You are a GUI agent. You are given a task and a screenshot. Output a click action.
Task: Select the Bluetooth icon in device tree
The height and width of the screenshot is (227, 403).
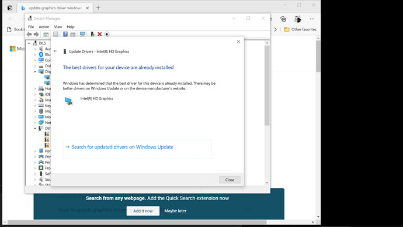tap(41, 54)
